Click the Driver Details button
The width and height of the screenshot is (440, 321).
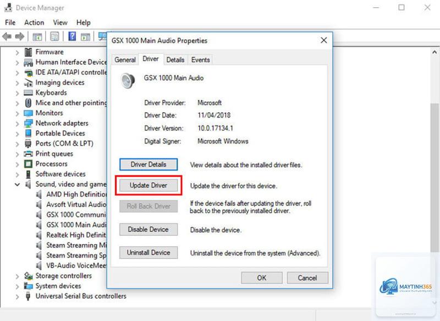tap(148, 164)
